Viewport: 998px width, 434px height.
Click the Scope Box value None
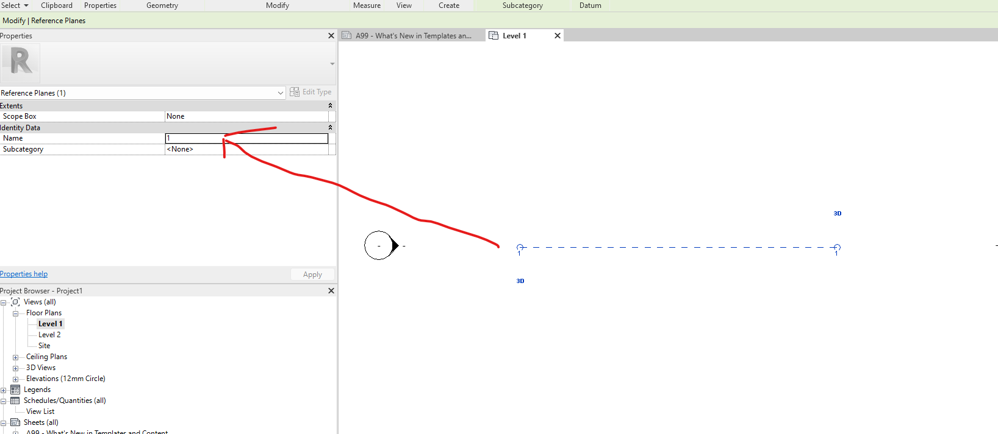tap(246, 116)
